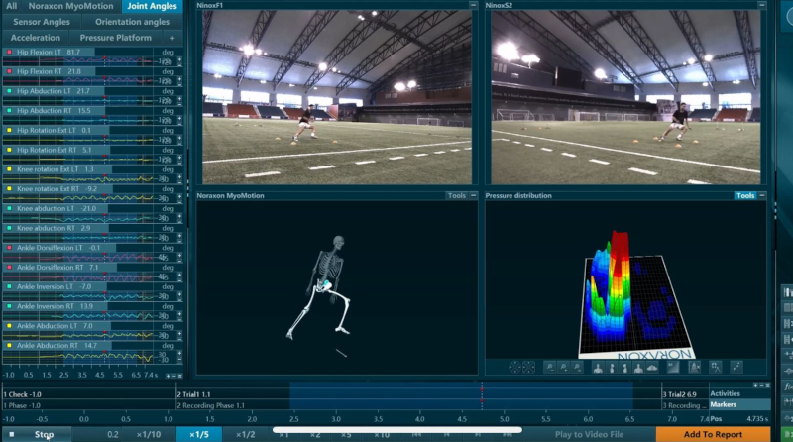This screenshot has height=442, width=793.
Task: Toggle Ankle Abduction RT channel indicator
Action: [x=9, y=346]
